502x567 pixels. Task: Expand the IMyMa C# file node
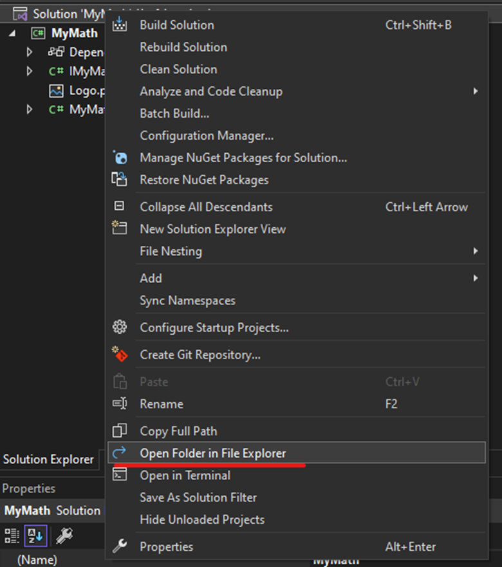(30, 71)
